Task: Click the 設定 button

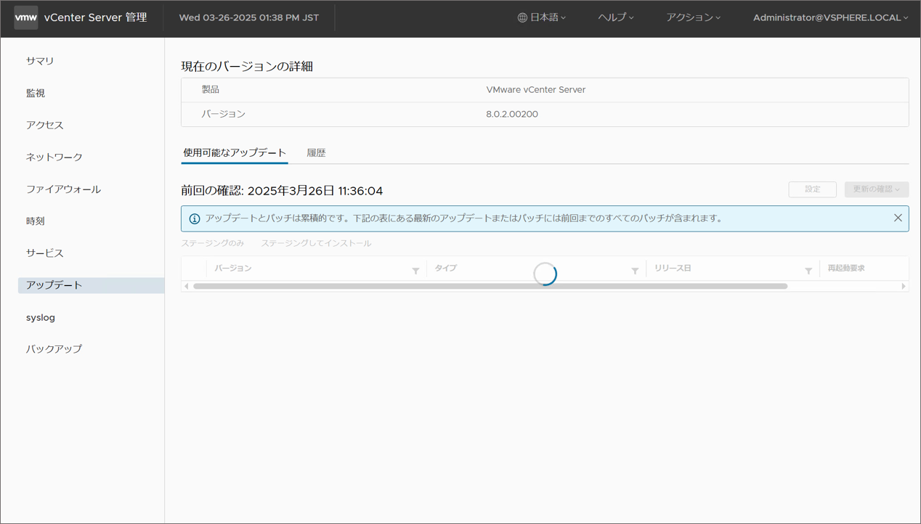Action: pos(813,189)
